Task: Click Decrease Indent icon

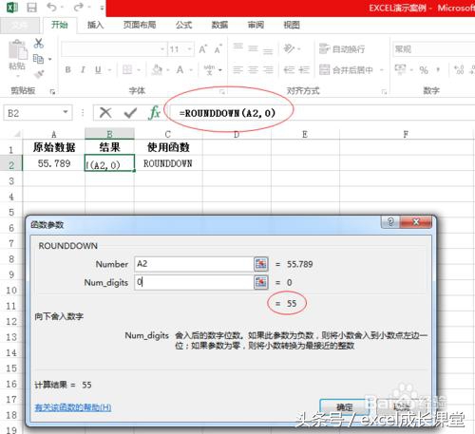Action: [289, 69]
